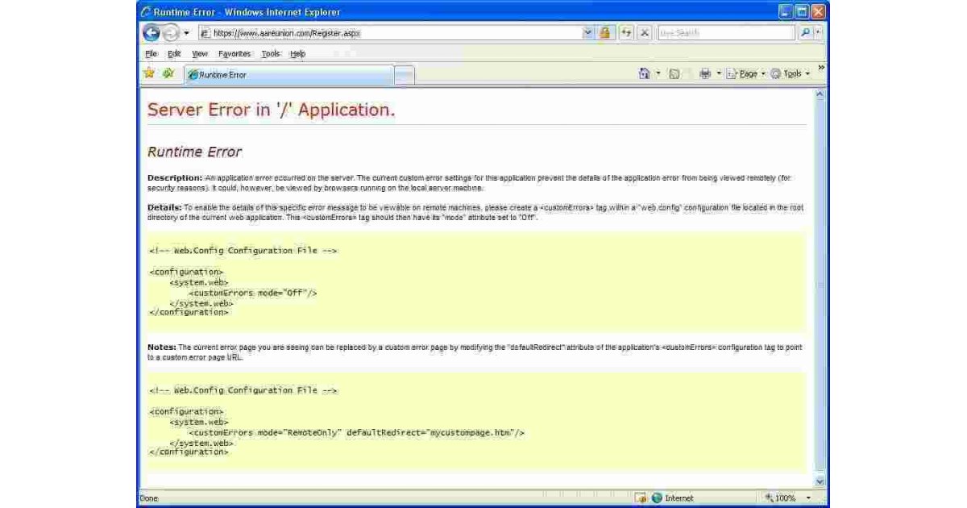Click the Internet zone status icon
Viewport: 967px width, 508px height.
(659, 498)
